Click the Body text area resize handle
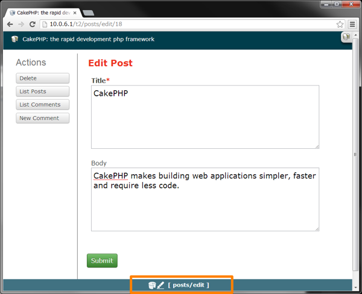 317,229
